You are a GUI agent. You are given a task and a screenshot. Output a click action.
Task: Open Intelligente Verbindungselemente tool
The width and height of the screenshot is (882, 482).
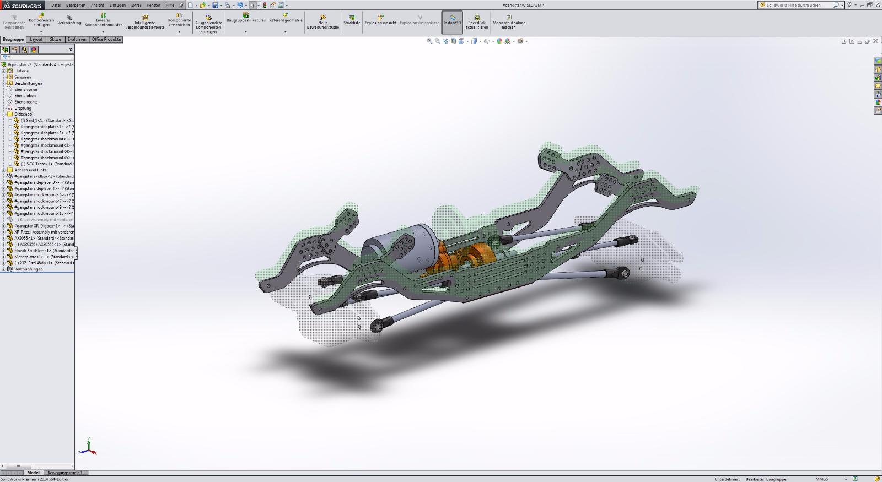pos(145,22)
